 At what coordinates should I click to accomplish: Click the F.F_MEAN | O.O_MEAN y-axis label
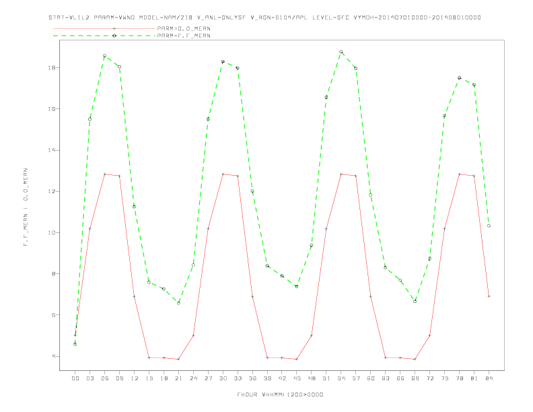26,207
